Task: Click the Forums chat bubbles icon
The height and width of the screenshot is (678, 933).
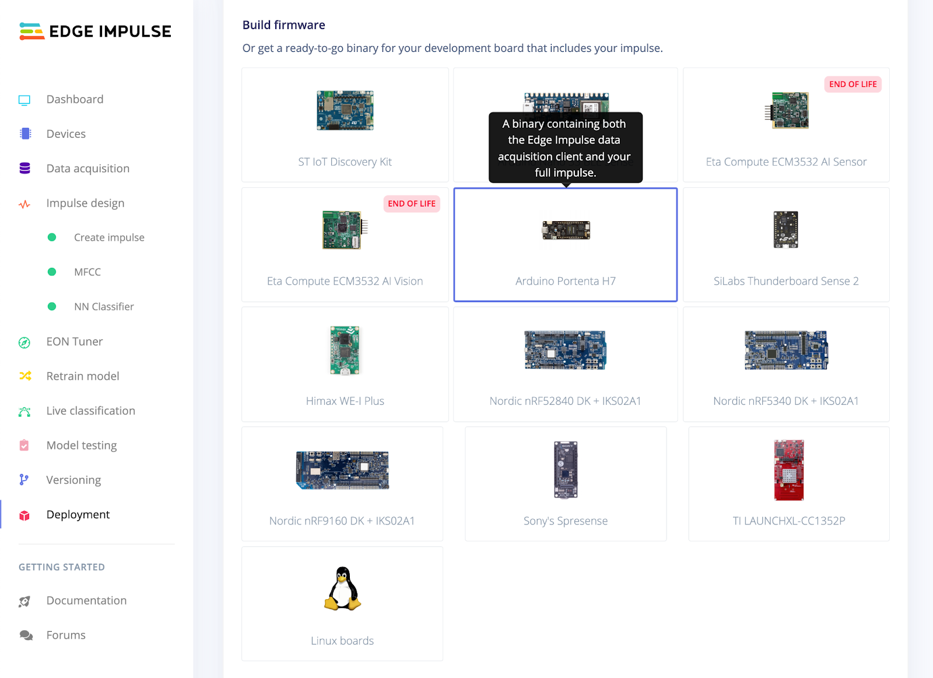Action: tap(26, 635)
